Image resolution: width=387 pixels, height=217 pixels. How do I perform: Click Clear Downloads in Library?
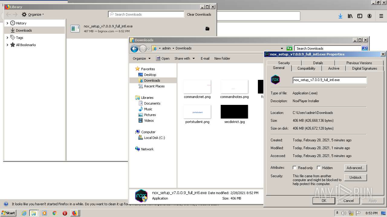199,14
